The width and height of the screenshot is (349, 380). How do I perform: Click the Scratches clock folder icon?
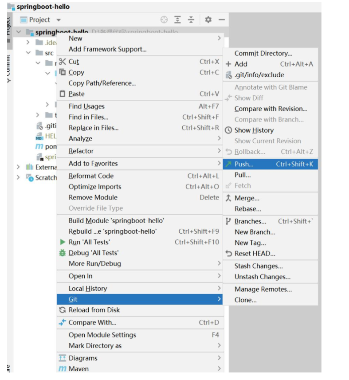[x=30, y=178]
